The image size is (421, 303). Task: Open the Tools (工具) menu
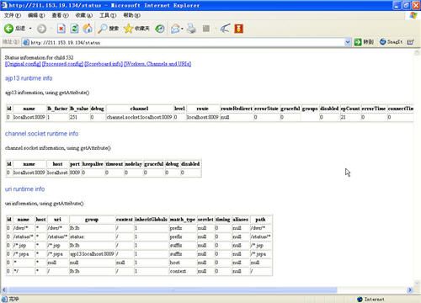coord(108,15)
